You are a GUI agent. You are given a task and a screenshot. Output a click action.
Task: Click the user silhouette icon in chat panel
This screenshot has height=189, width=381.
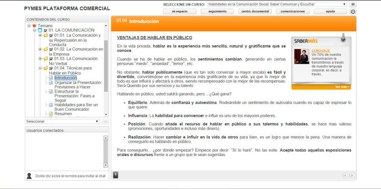pos(29,176)
